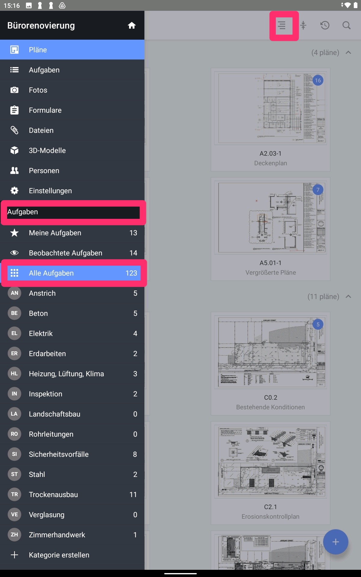The image size is (361, 577).
Task: Open the history clock icon
Action: tap(325, 26)
